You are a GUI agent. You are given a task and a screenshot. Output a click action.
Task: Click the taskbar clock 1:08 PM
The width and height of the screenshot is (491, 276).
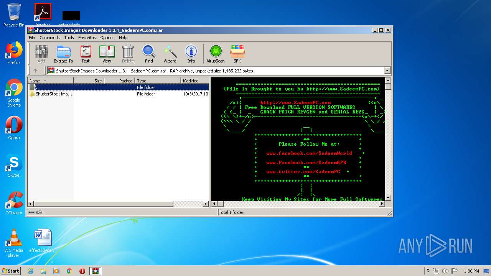point(471,271)
